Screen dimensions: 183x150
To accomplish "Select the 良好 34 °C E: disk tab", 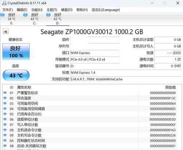I will click(x=11, y=19).
